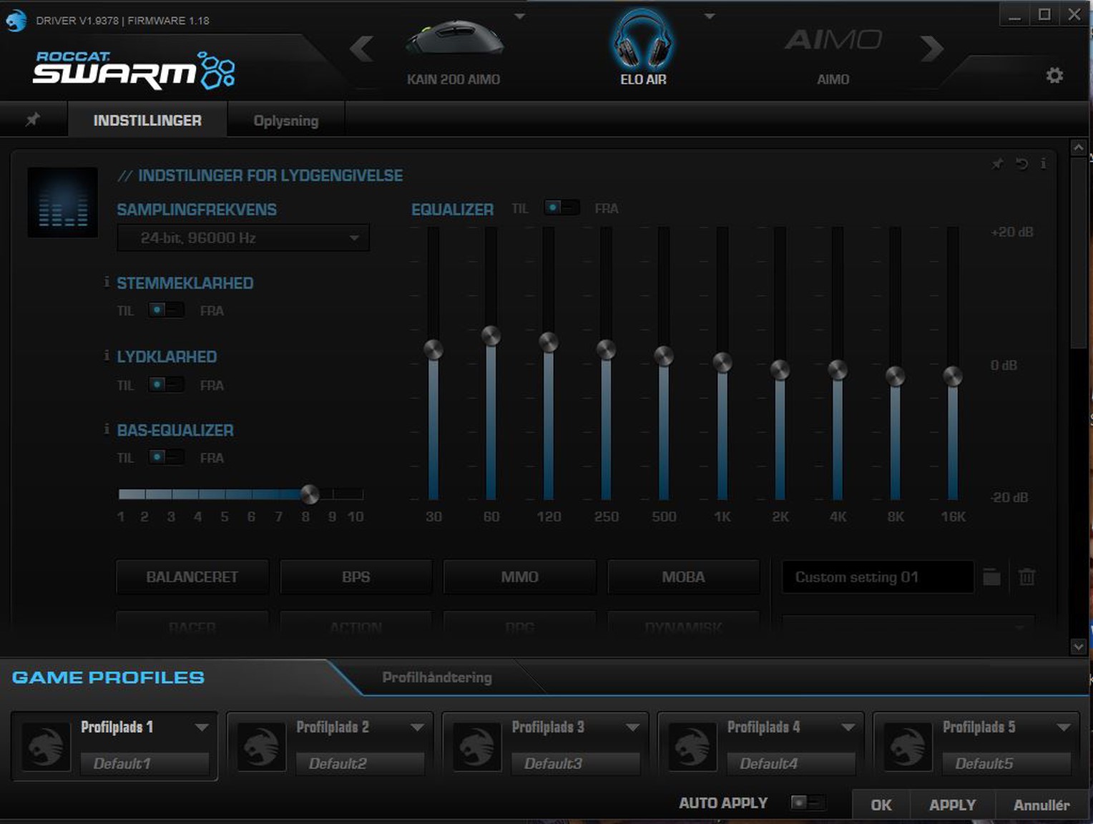Click the Default3 profile name field
The width and height of the screenshot is (1093, 824).
coord(576,763)
